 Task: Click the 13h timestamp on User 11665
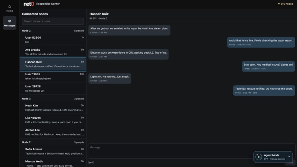(x=82, y=74)
